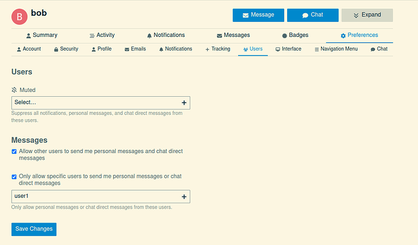418x245 pixels.
Task: Click Save Changes button
Action: click(34, 229)
